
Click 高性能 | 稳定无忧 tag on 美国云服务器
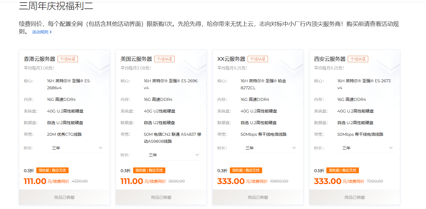149,170
